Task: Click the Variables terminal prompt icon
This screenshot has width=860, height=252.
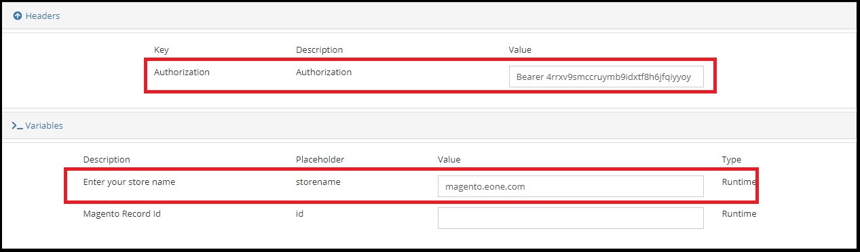Action: pyautogui.click(x=17, y=126)
